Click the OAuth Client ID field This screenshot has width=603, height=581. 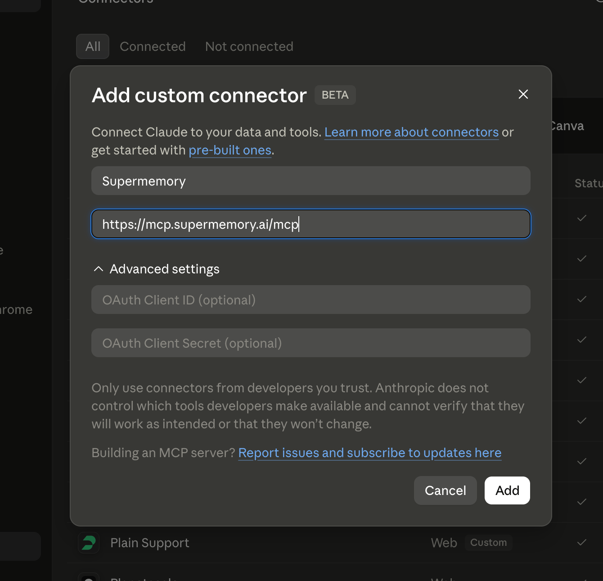tap(311, 300)
